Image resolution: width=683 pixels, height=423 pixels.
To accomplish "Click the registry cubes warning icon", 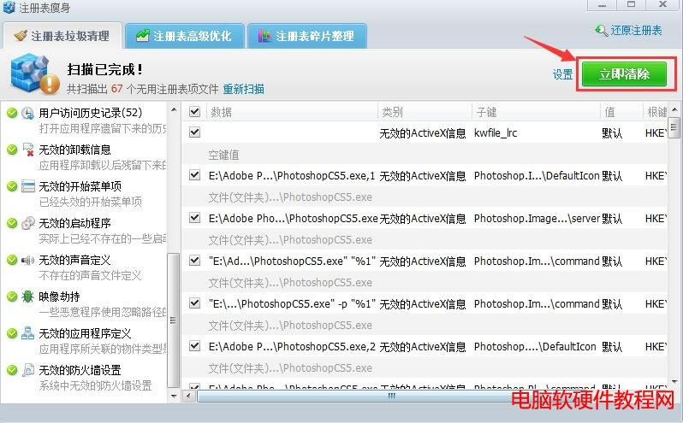I will [x=35, y=73].
